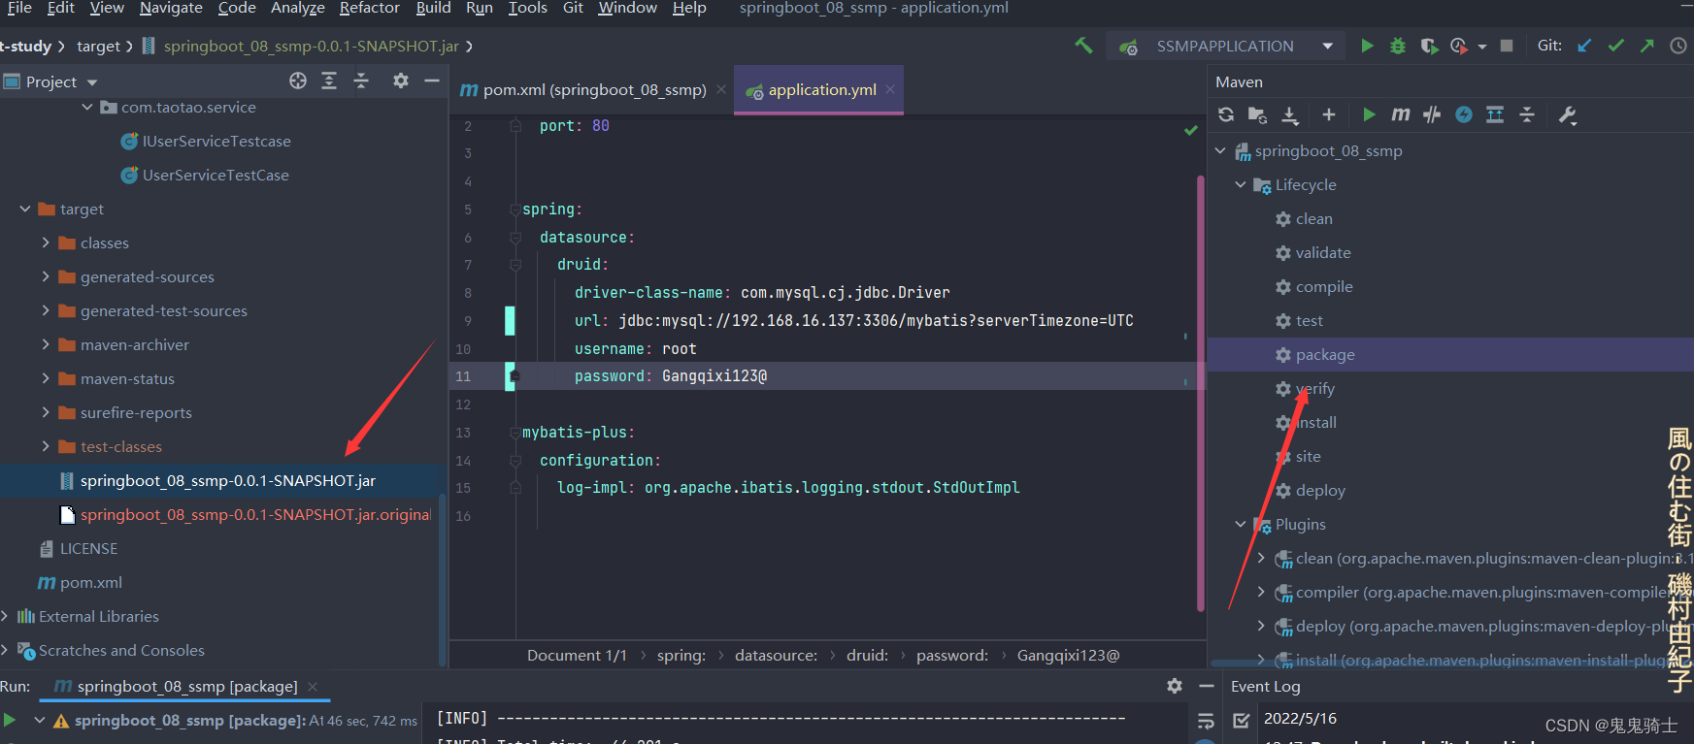This screenshot has height=744, width=1694.
Task: Collapse all Maven tree icon
Action: [x=1527, y=114]
